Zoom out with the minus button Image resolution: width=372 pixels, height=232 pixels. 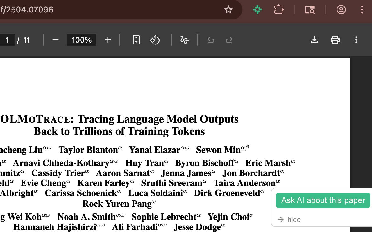[x=56, y=40]
